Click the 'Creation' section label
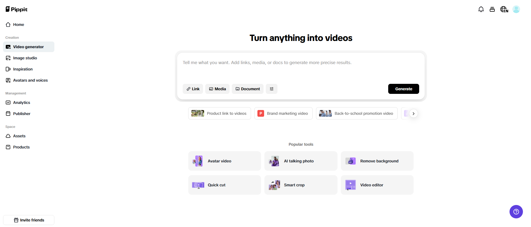 (x=12, y=38)
